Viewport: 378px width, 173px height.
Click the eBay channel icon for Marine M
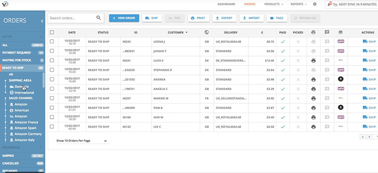[341, 98]
